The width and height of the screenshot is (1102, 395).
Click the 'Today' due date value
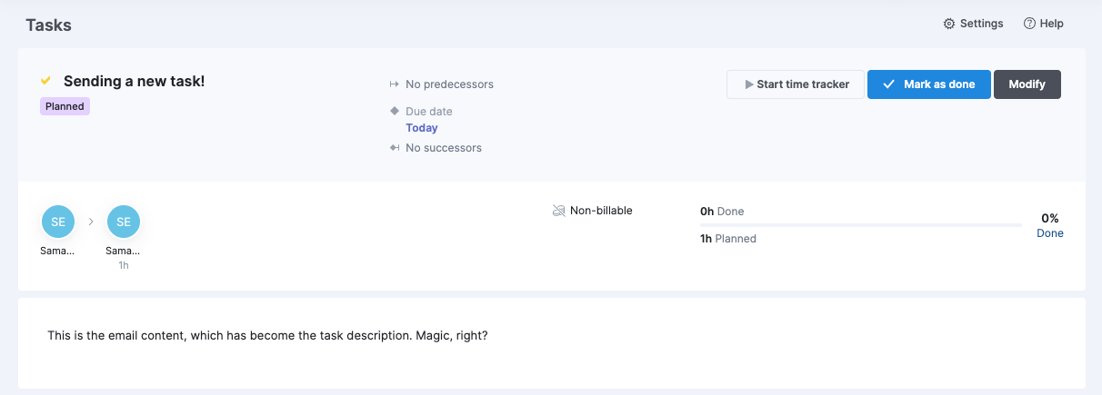click(x=422, y=128)
